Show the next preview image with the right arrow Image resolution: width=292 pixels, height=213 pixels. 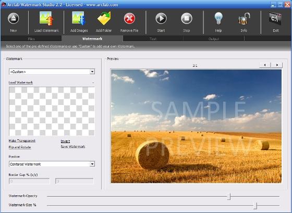click(x=277, y=65)
